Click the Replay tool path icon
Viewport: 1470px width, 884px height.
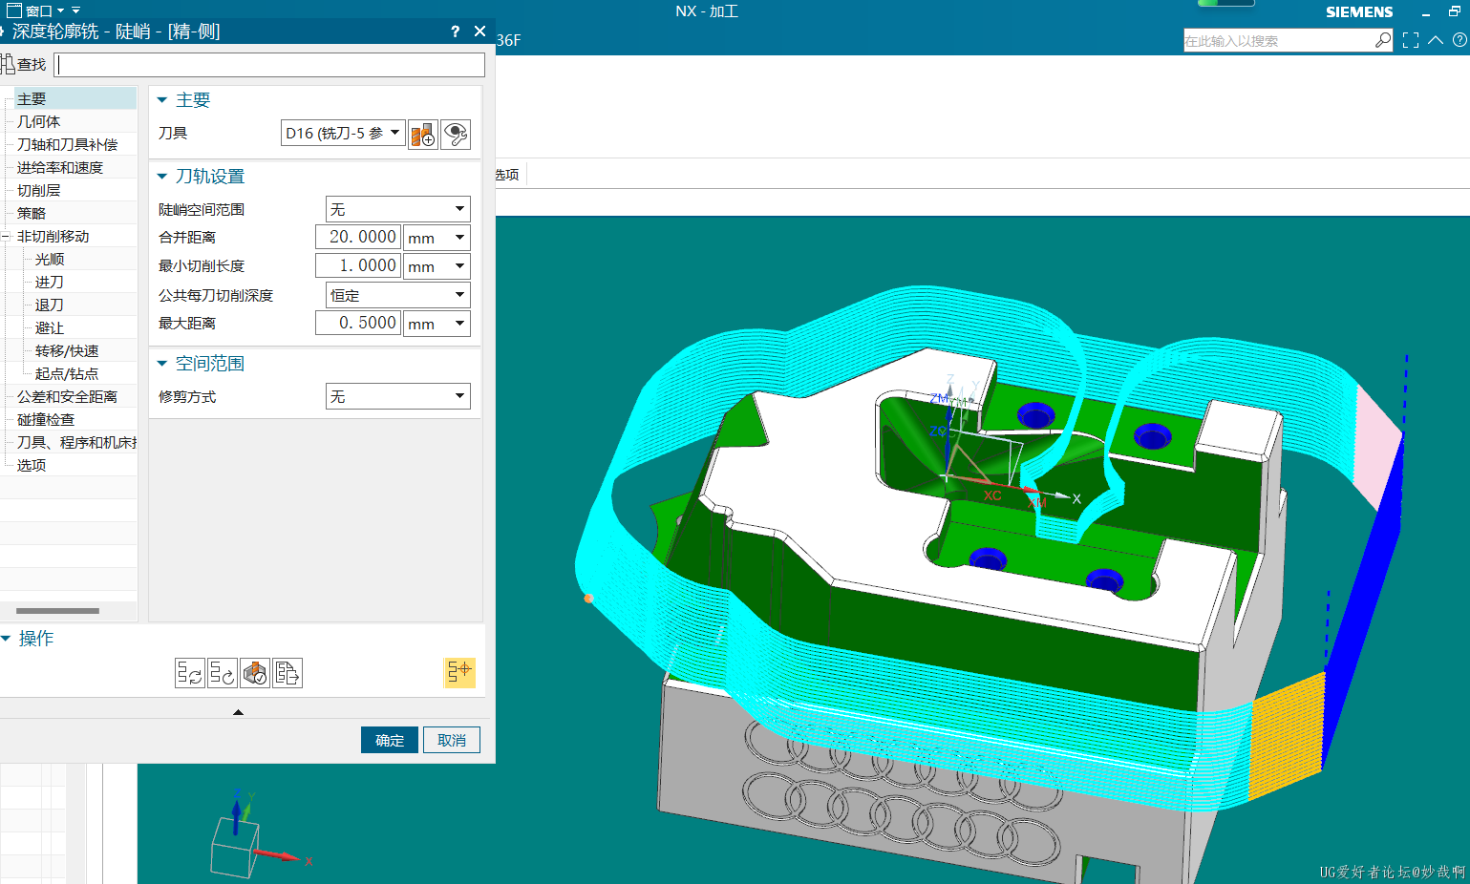[223, 673]
